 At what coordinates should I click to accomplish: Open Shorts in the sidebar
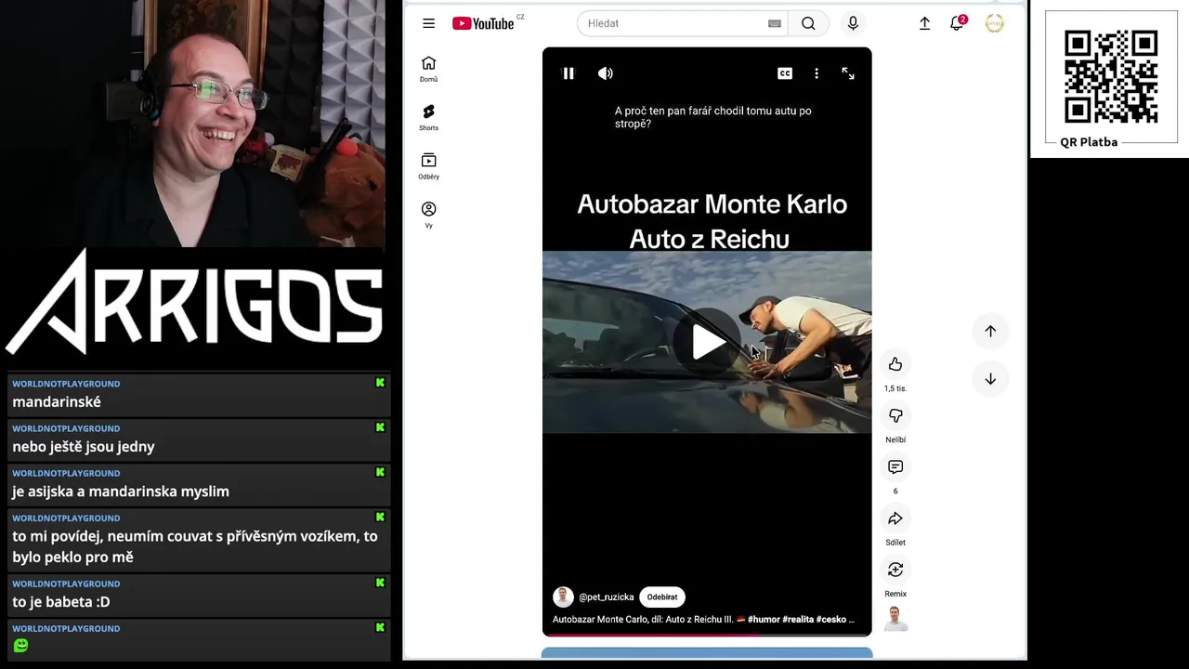(428, 117)
